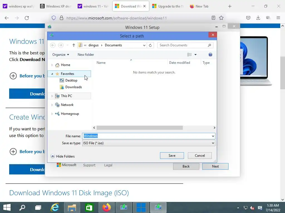The image size is (285, 213).
Task: Click horizontal scrollbar in file list
Action: tap(140, 128)
